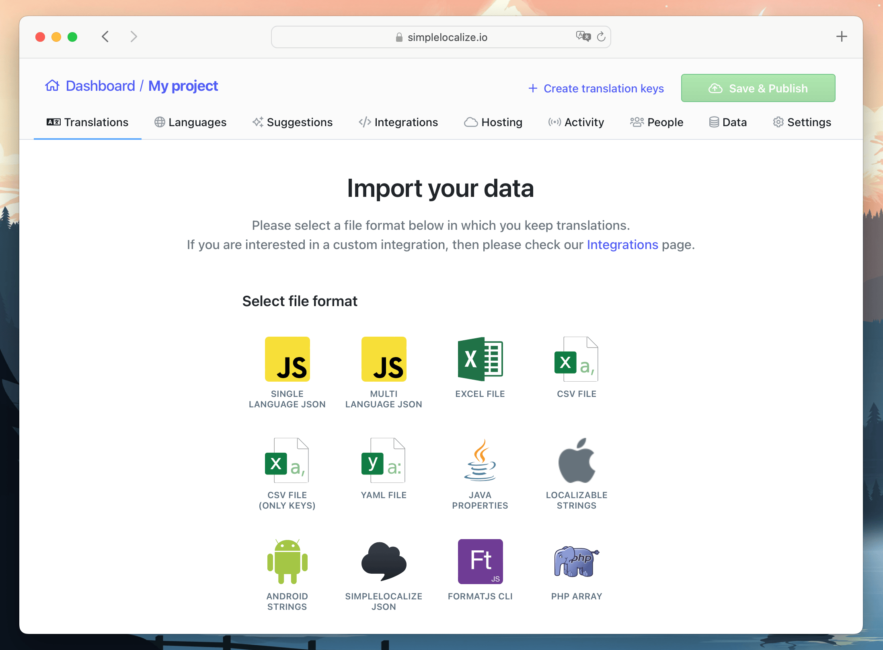Select the PHP Array elephant icon

pyautogui.click(x=577, y=562)
